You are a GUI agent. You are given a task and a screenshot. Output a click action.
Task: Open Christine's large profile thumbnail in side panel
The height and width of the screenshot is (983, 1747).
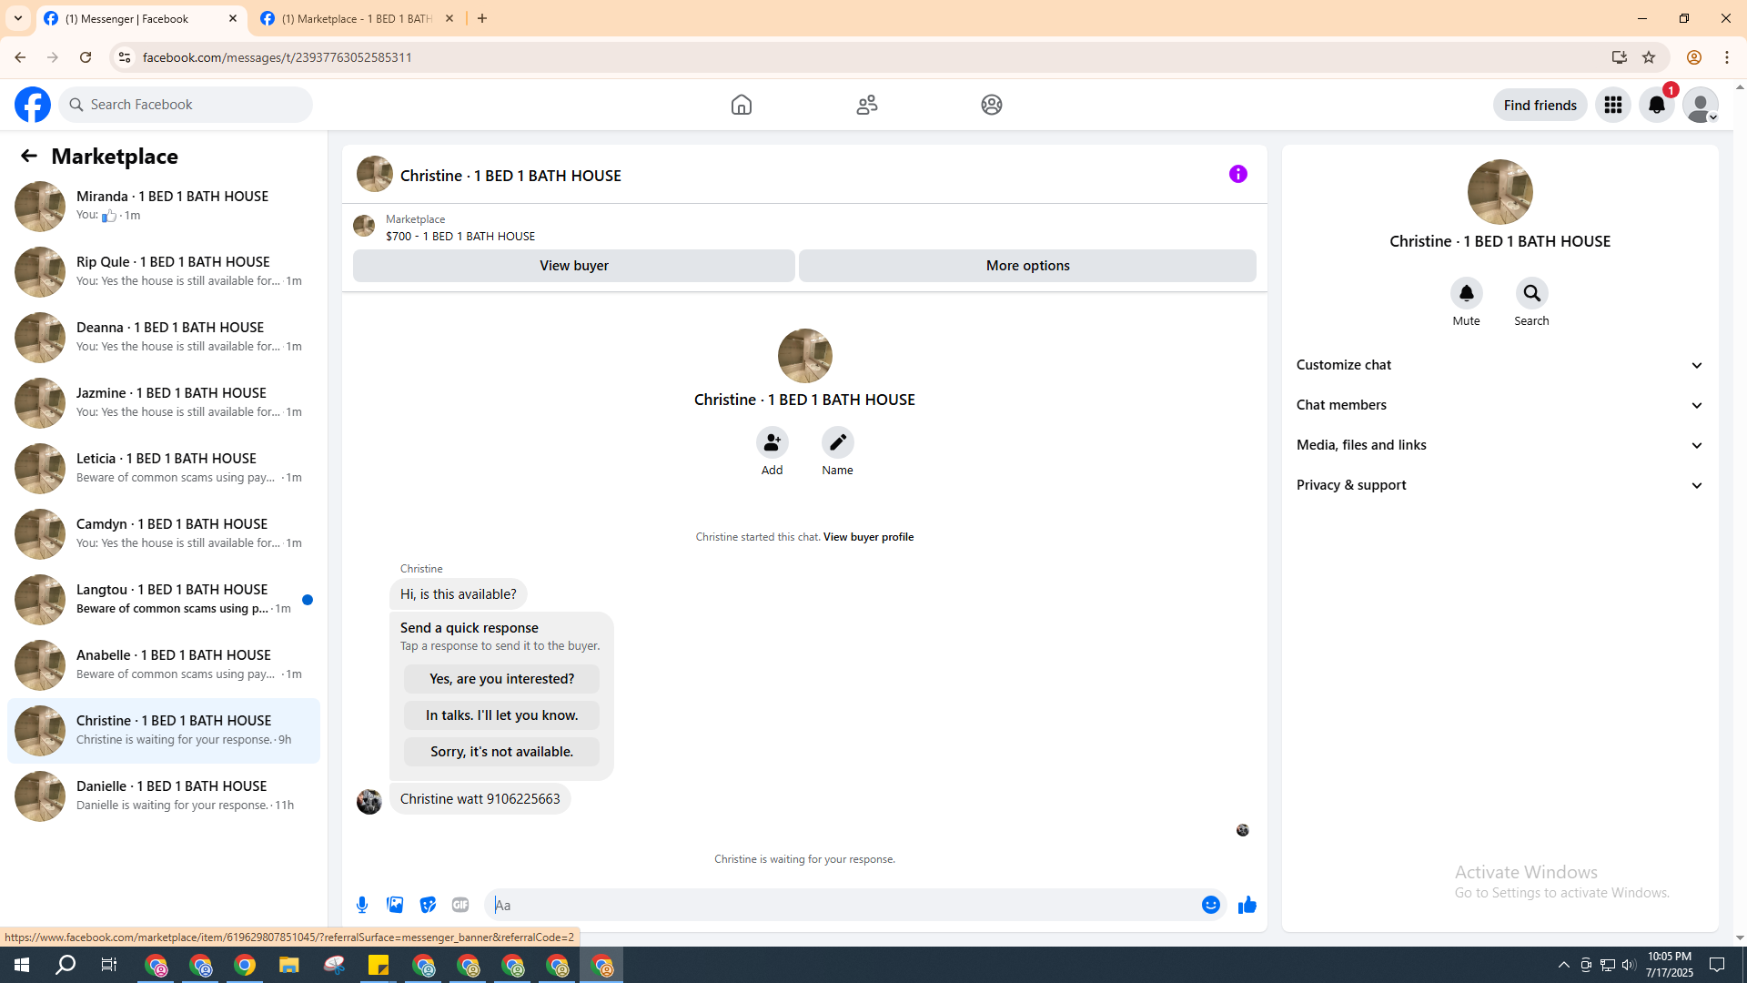coord(1500,192)
